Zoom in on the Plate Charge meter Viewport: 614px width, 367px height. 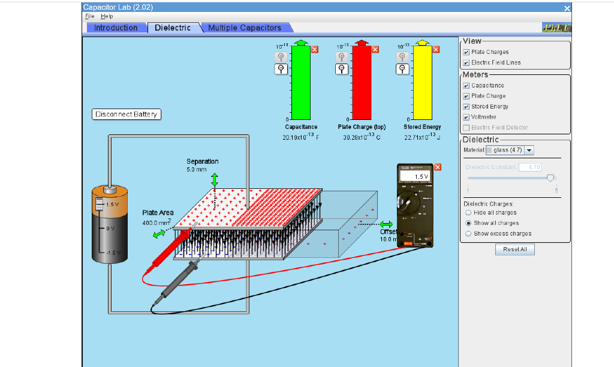point(342,56)
